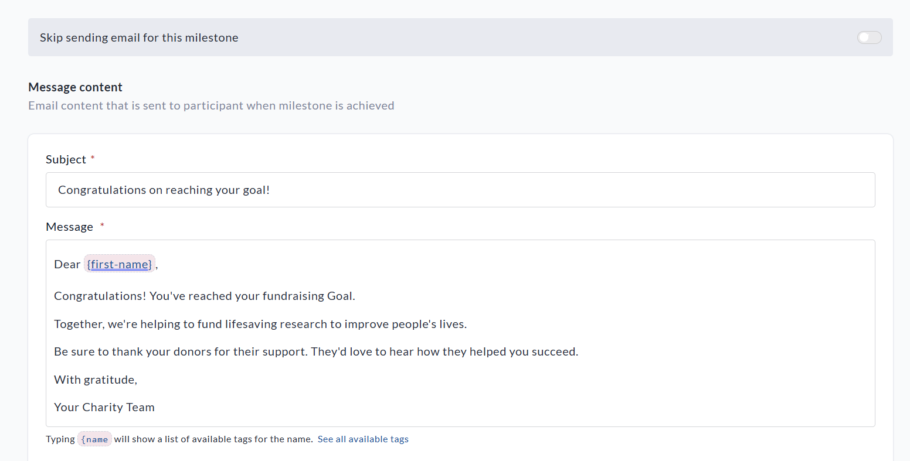Click the Message content section heading

coord(75,87)
